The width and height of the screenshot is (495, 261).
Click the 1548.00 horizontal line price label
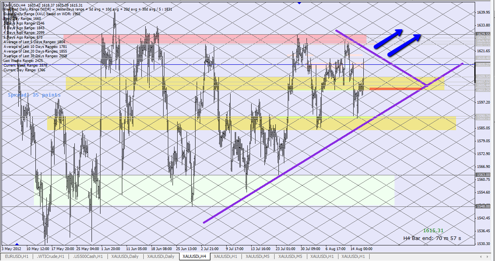(483, 206)
